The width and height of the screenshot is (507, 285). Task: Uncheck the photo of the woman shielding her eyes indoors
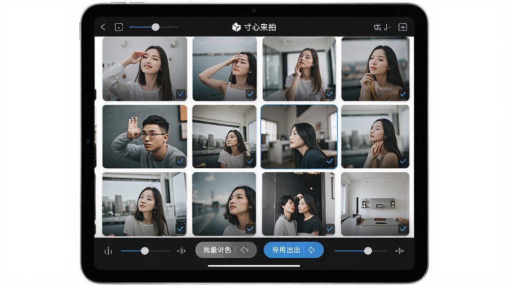(x=180, y=94)
